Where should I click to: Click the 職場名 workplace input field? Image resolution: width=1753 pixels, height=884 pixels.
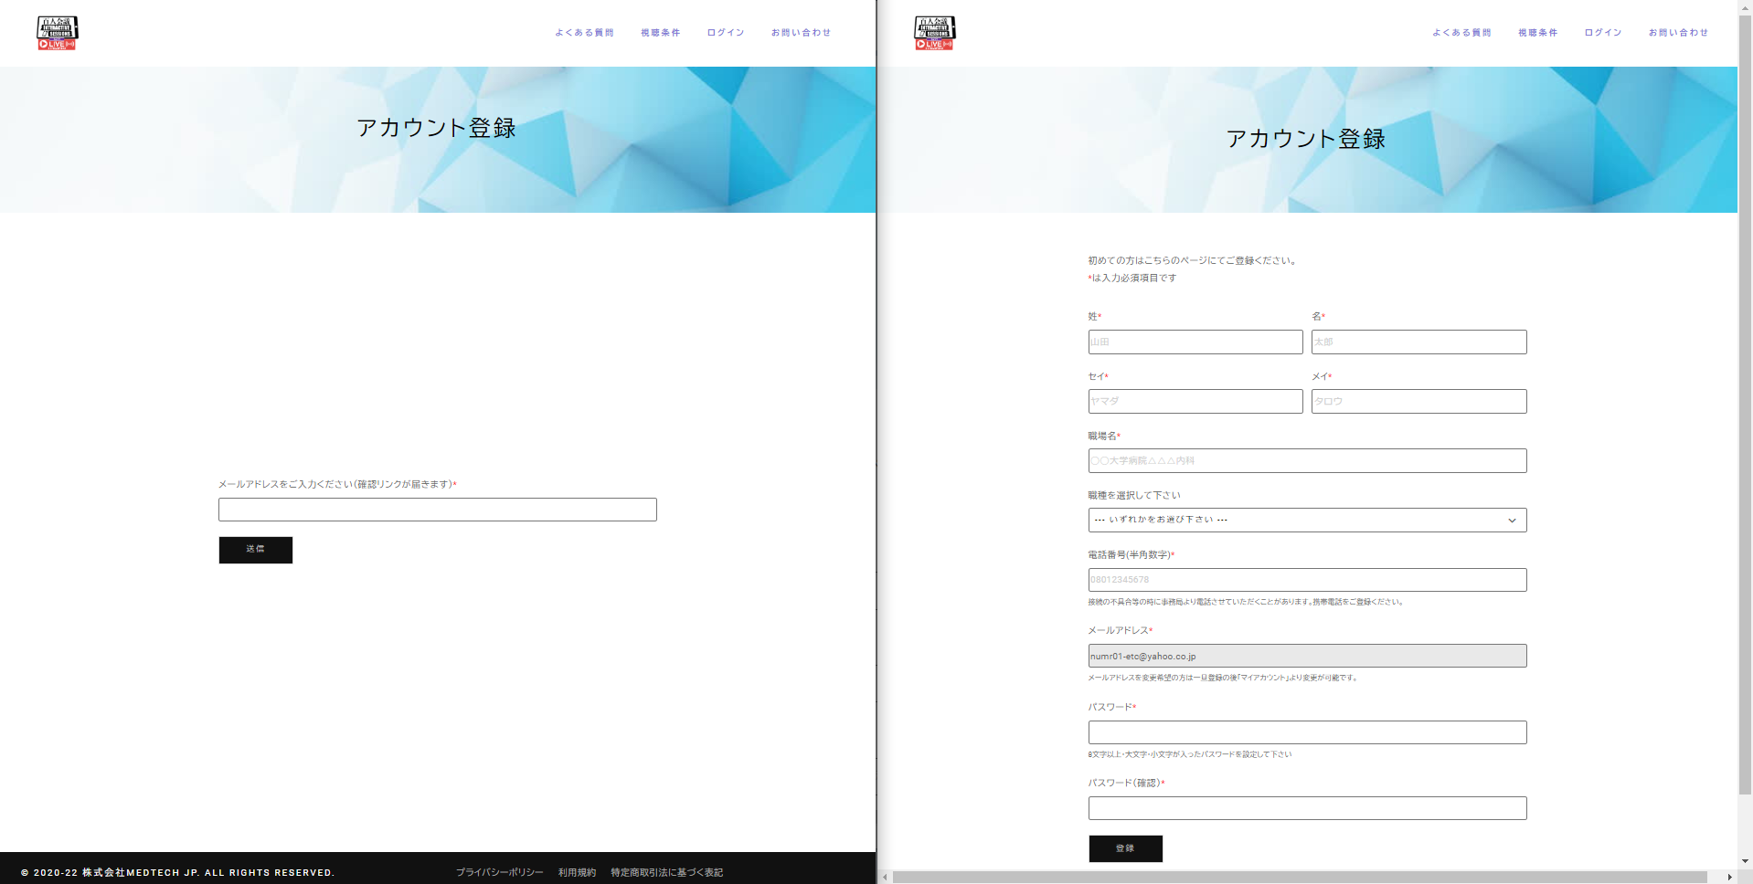1307,461
